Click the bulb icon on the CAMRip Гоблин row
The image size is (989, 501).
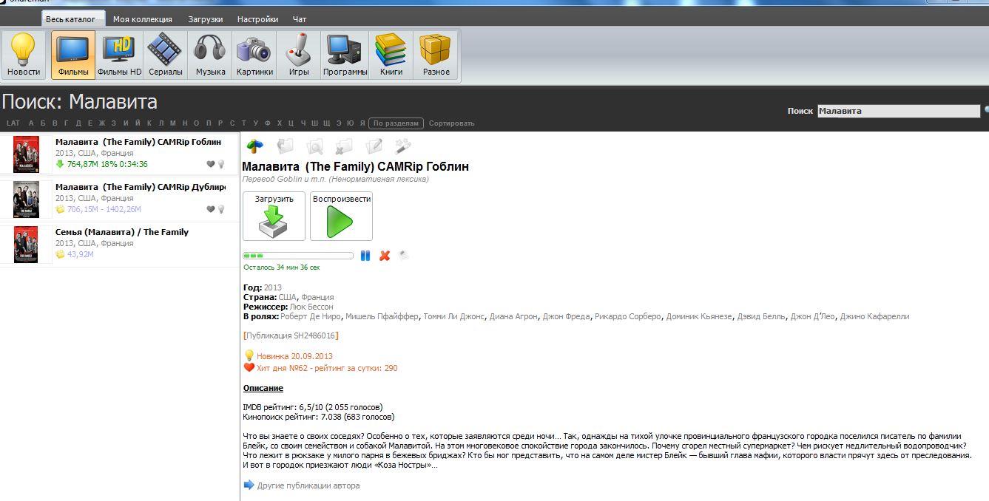(x=220, y=165)
